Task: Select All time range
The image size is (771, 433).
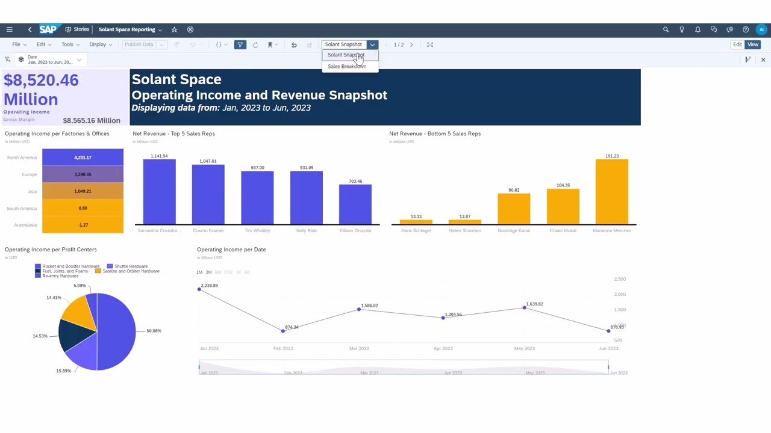Action: 247,272
